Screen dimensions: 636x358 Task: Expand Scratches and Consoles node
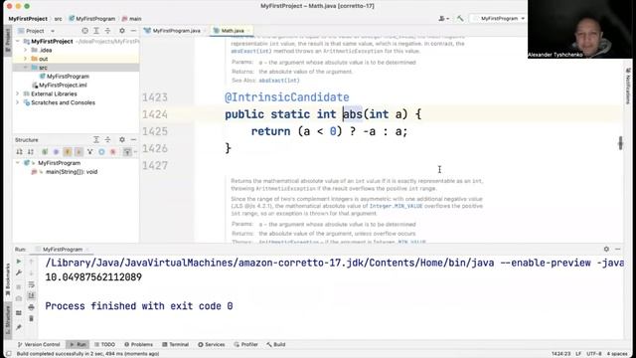coord(18,102)
